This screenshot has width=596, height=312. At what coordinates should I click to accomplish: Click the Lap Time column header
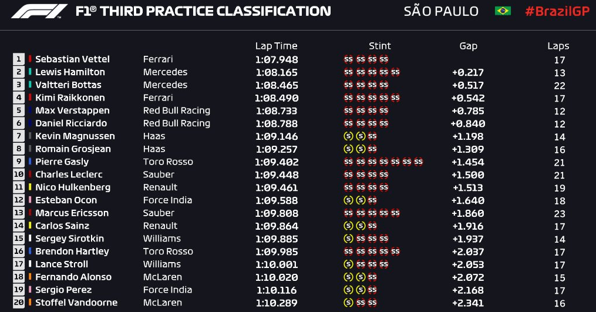coord(277,46)
